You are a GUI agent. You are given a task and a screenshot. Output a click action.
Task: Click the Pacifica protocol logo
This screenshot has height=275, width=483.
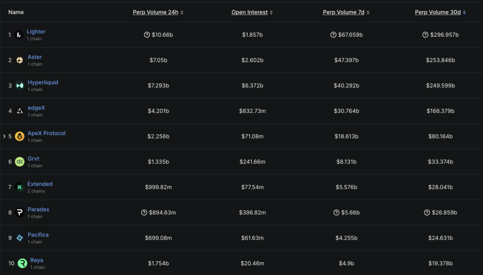19,238
